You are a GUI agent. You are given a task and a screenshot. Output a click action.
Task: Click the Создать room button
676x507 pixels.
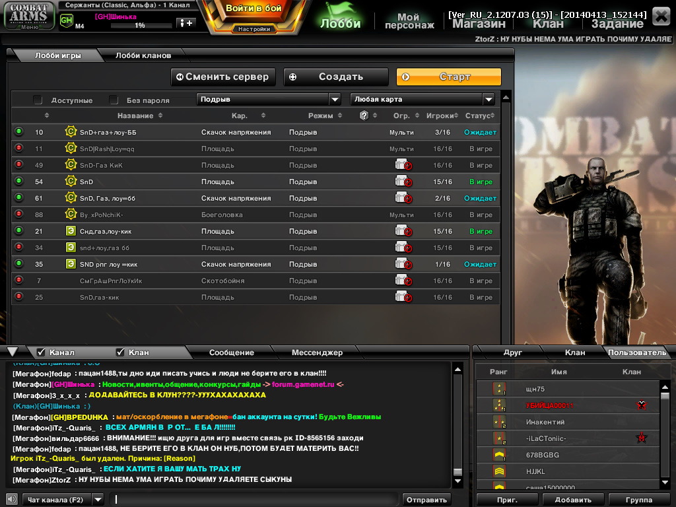tap(336, 77)
